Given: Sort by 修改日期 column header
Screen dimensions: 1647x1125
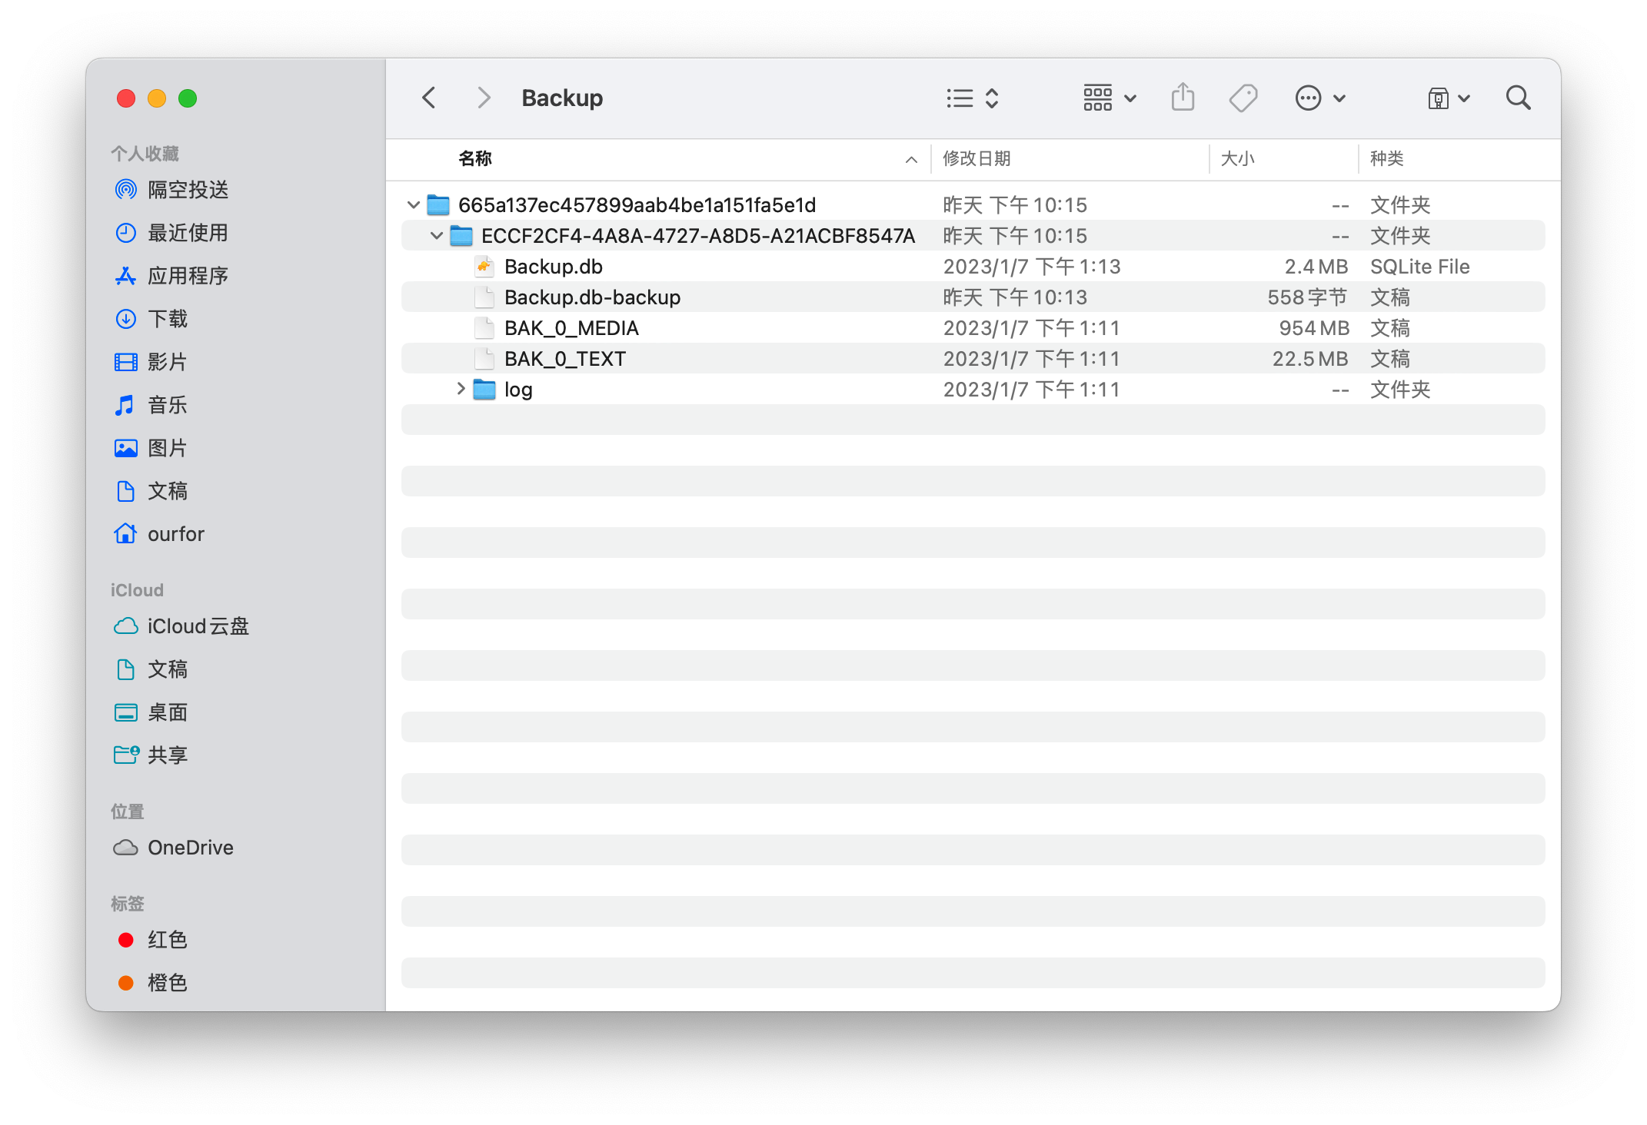Looking at the screenshot, I should (x=977, y=158).
